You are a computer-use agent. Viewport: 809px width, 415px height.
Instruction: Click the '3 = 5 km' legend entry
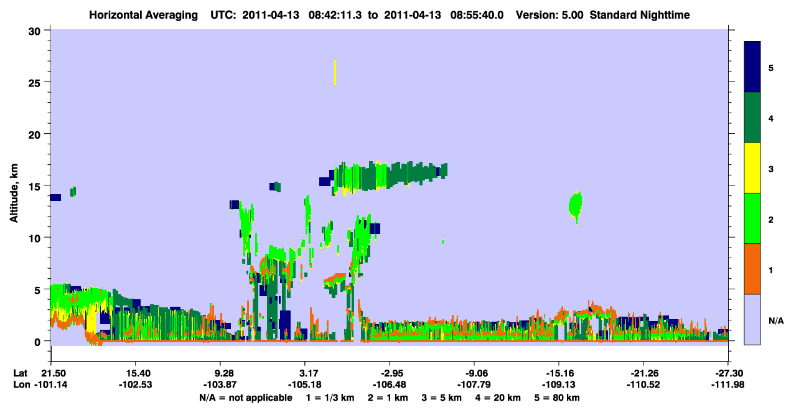coord(441,398)
